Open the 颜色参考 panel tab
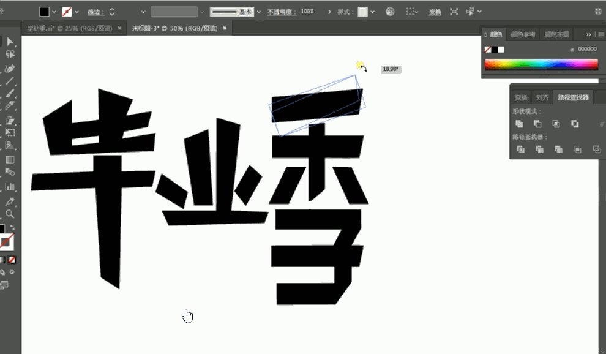This screenshot has width=606, height=354. (523, 34)
